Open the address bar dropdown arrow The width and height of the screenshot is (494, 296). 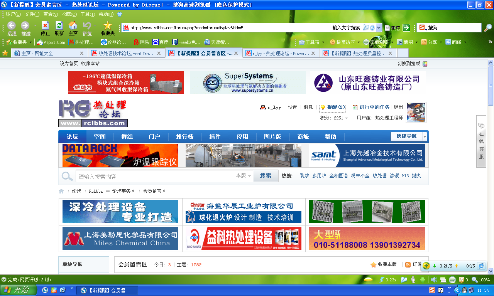click(x=379, y=28)
